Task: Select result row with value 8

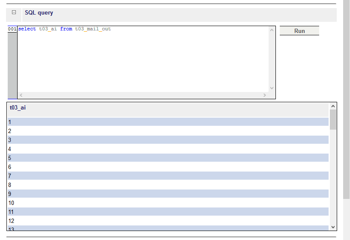Action: coord(168,185)
